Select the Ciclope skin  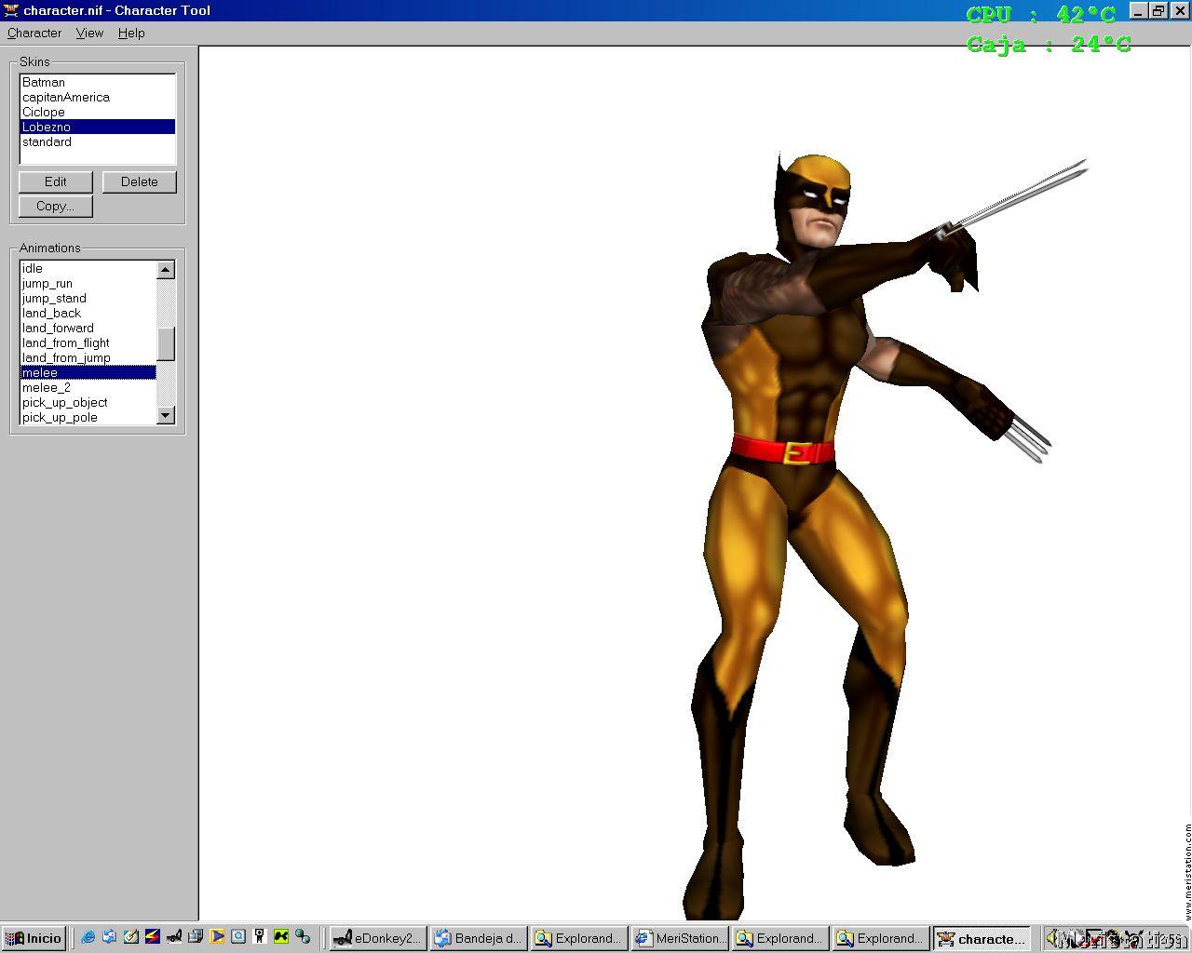pos(98,112)
